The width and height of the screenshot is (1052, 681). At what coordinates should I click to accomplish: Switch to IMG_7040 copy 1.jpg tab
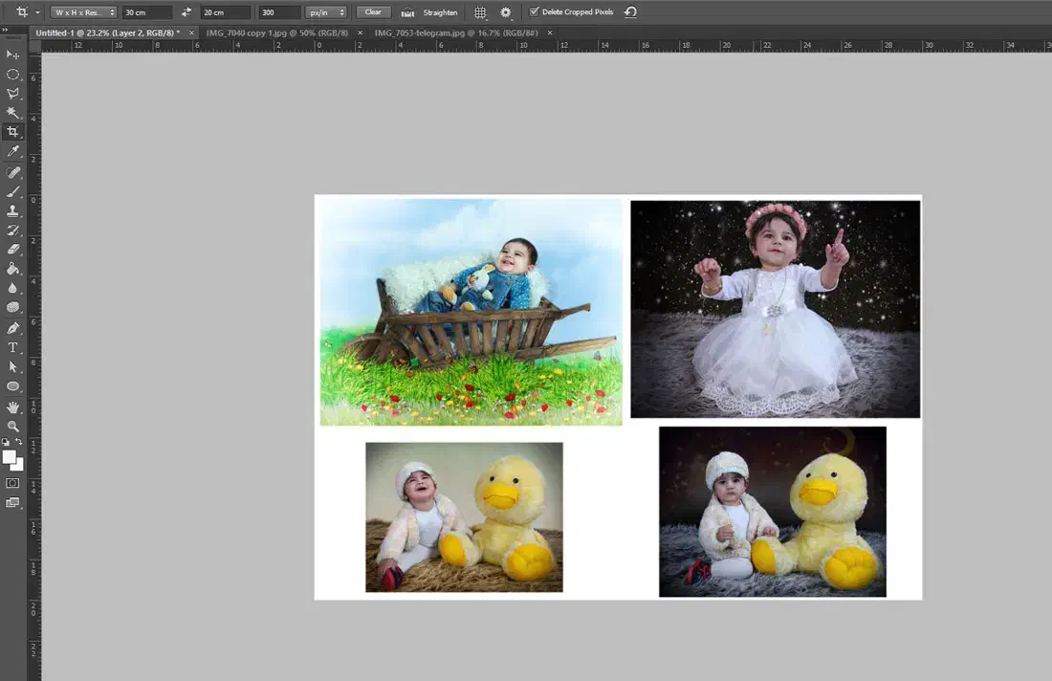274,33
